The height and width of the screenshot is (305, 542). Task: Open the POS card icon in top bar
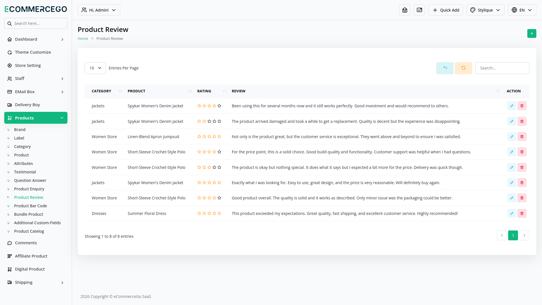[419, 10]
